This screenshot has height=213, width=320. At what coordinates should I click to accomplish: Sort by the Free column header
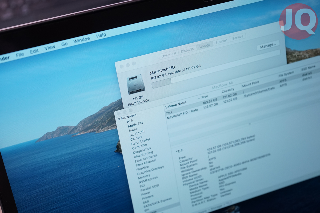(205, 96)
